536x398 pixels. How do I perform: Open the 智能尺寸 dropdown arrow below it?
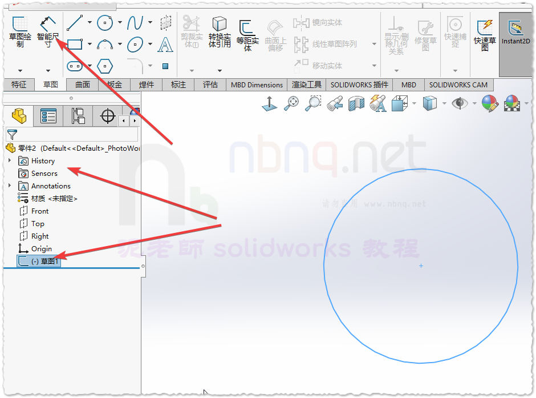[48, 71]
